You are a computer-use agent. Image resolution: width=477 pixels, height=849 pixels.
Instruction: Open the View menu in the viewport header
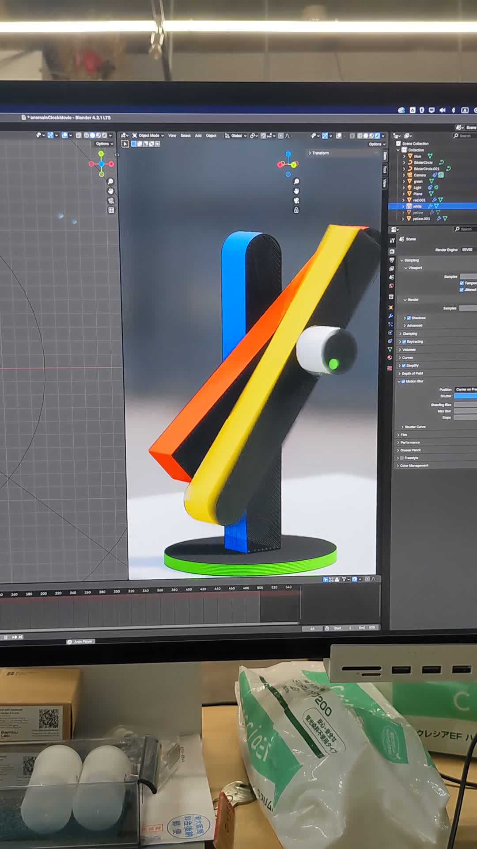click(x=172, y=136)
